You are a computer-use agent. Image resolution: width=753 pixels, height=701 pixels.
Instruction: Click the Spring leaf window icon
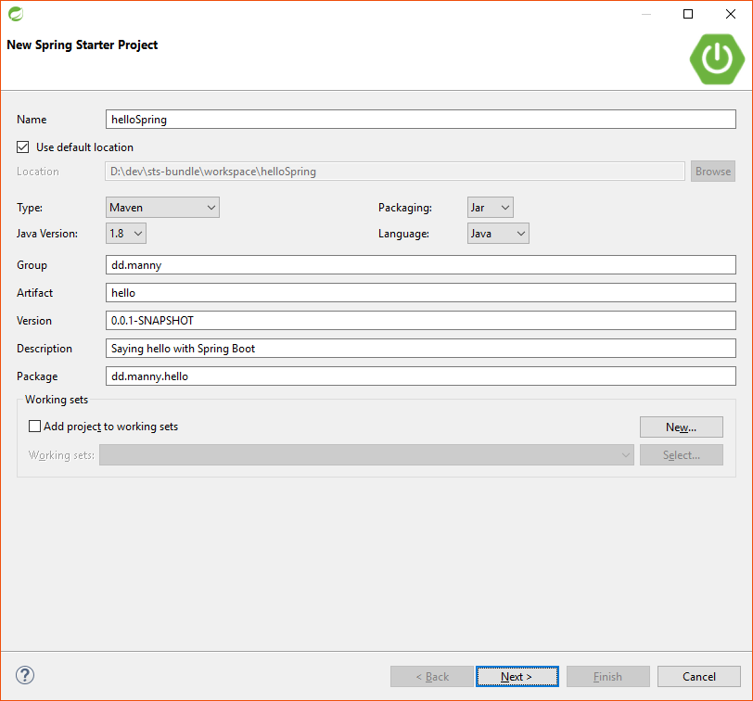pos(16,14)
